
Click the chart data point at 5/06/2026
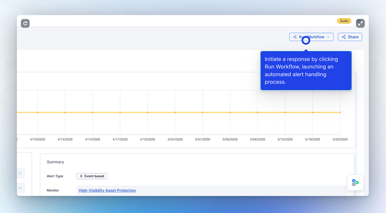click(230, 112)
